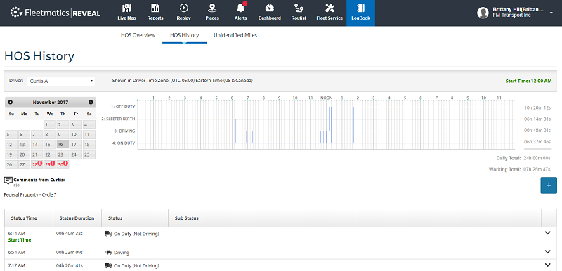Select the HOS History tab
The height and width of the screenshot is (271, 562).
tap(184, 35)
